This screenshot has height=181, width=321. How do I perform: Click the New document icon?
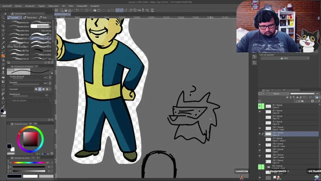(61, 10)
